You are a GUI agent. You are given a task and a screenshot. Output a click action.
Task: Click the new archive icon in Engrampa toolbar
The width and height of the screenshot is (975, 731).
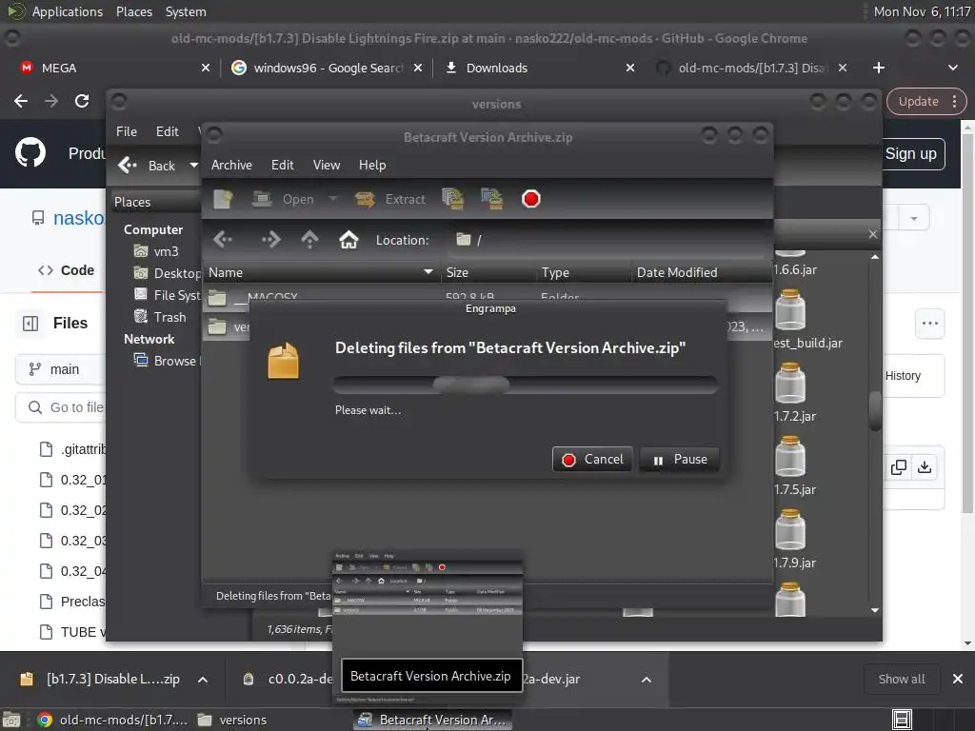pos(223,199)
